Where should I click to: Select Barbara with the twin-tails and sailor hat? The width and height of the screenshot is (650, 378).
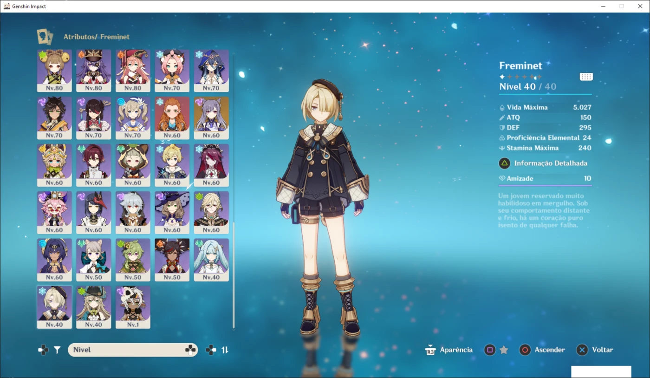133,118
